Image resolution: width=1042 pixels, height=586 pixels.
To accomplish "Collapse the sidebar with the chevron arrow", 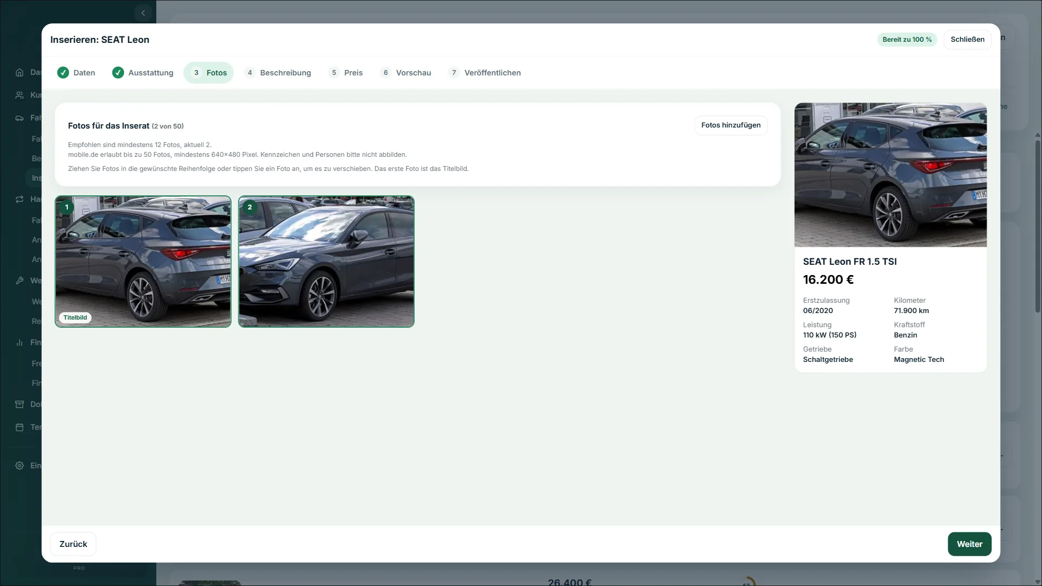I will [x=143, y=13].
